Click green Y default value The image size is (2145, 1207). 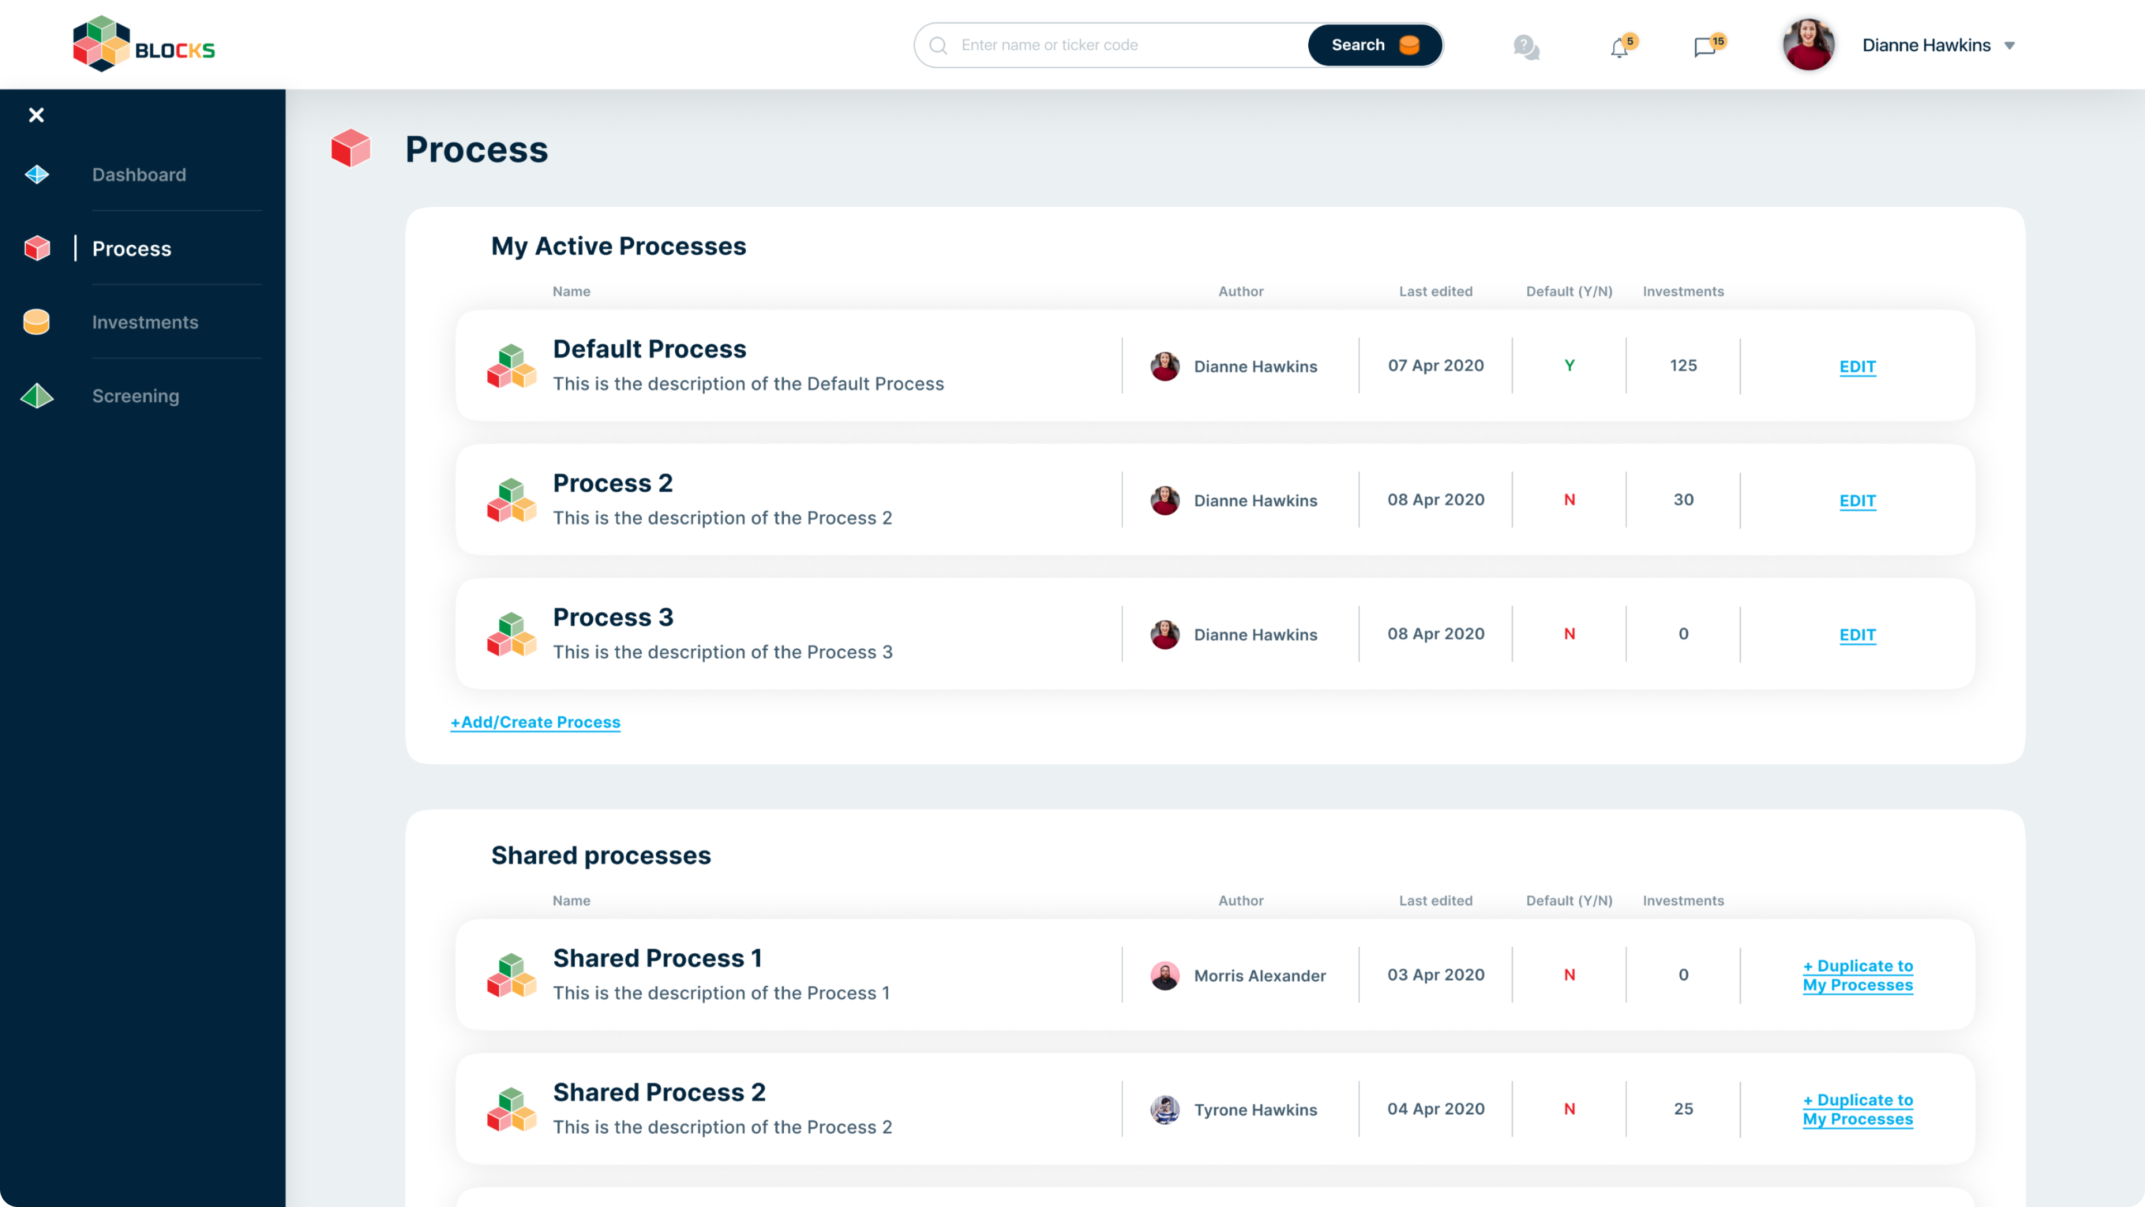coord(1570,365)
